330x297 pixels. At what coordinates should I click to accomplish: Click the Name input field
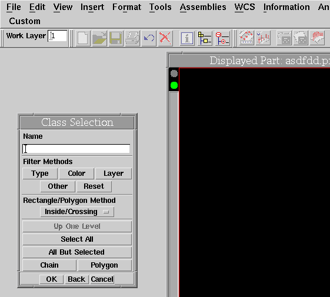click(x=76, y=149)
